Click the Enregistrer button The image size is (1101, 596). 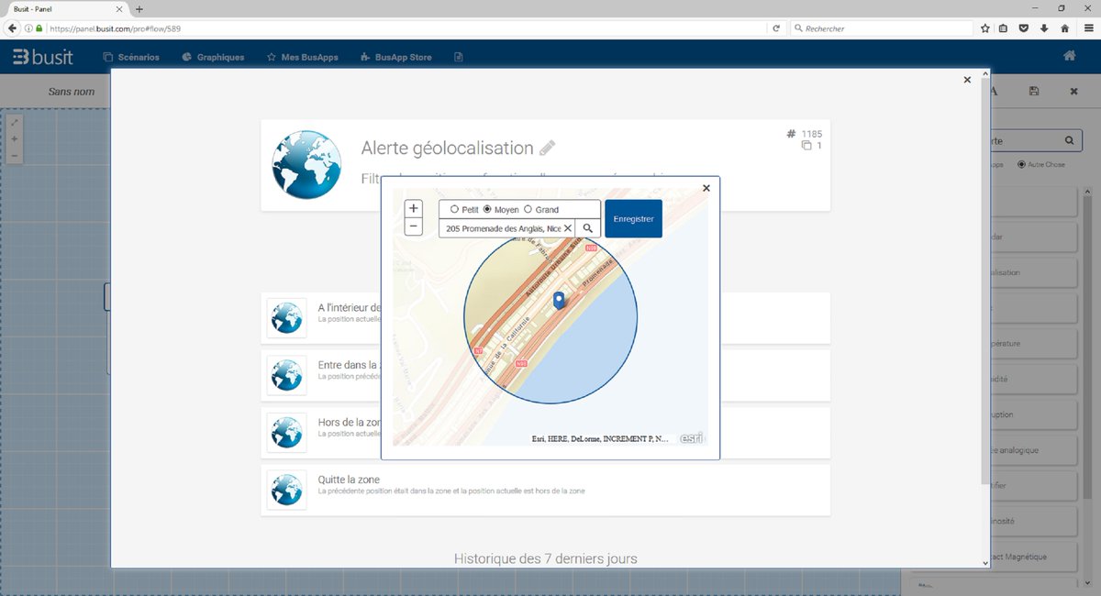tap(633, 219)
